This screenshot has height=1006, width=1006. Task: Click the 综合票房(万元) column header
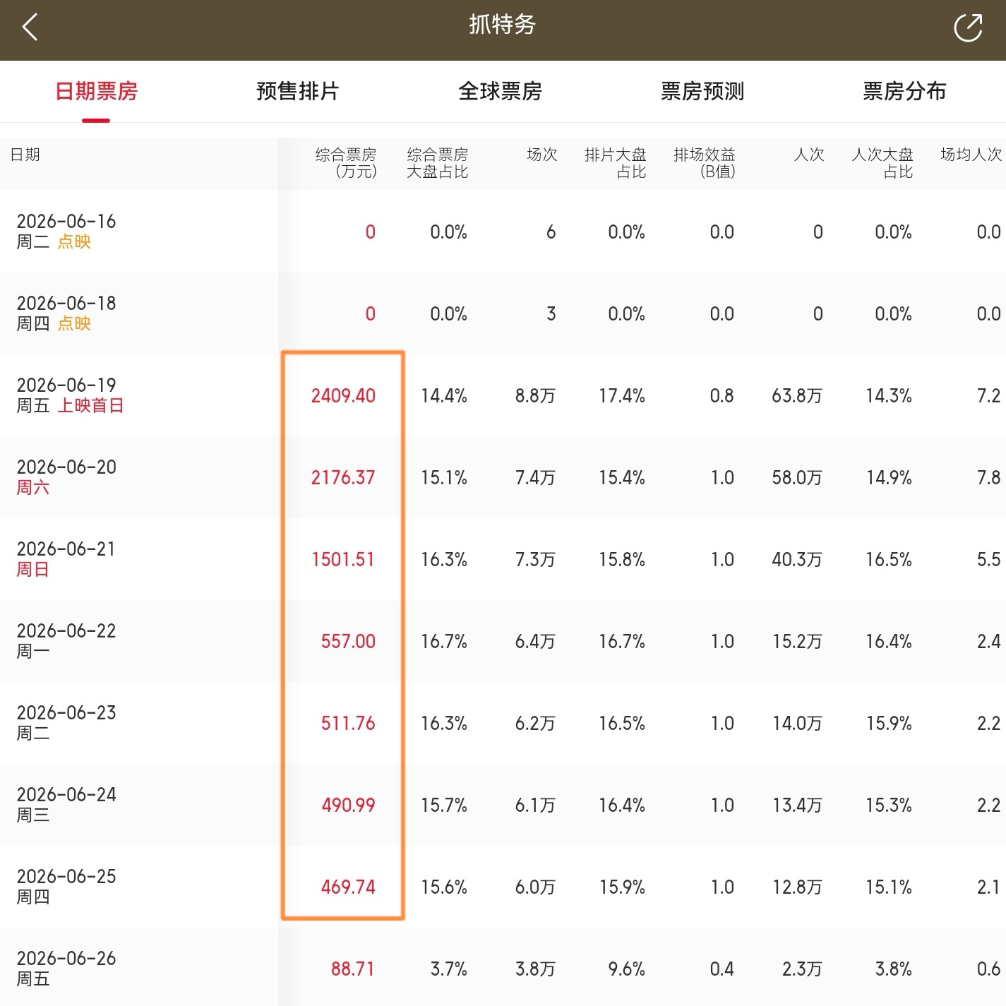coord(346,163)
